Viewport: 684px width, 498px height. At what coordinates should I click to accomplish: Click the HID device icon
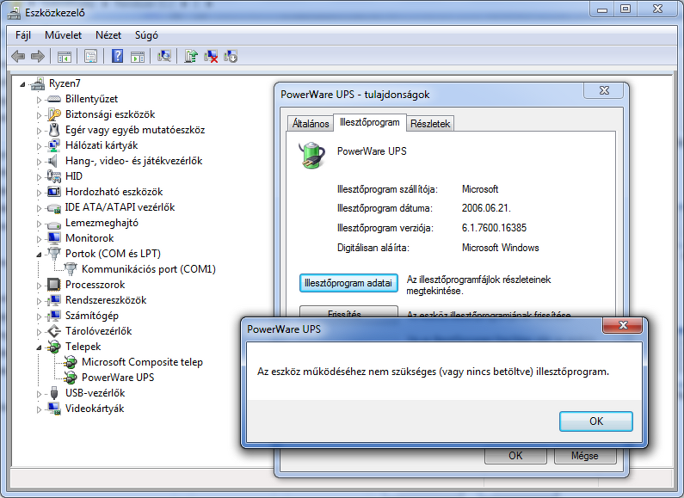(x=53, y=176)
